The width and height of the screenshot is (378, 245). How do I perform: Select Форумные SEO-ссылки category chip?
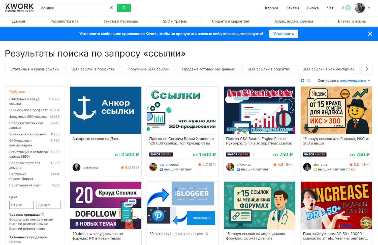click(148, 69)
